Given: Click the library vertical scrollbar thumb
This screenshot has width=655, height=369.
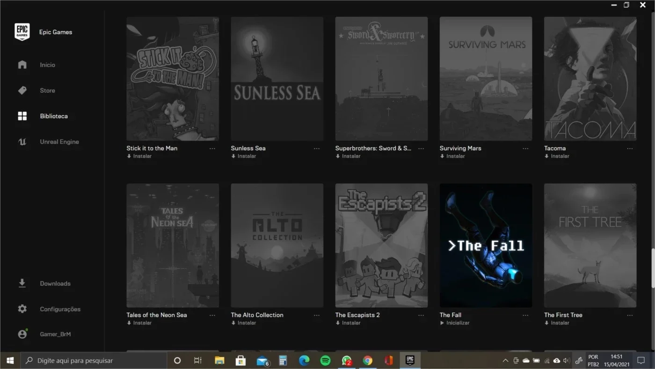Looking at the screenshot, I should click(653, 268).
